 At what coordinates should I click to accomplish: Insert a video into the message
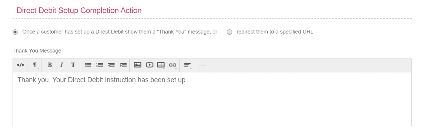click(x=149, y=65)
